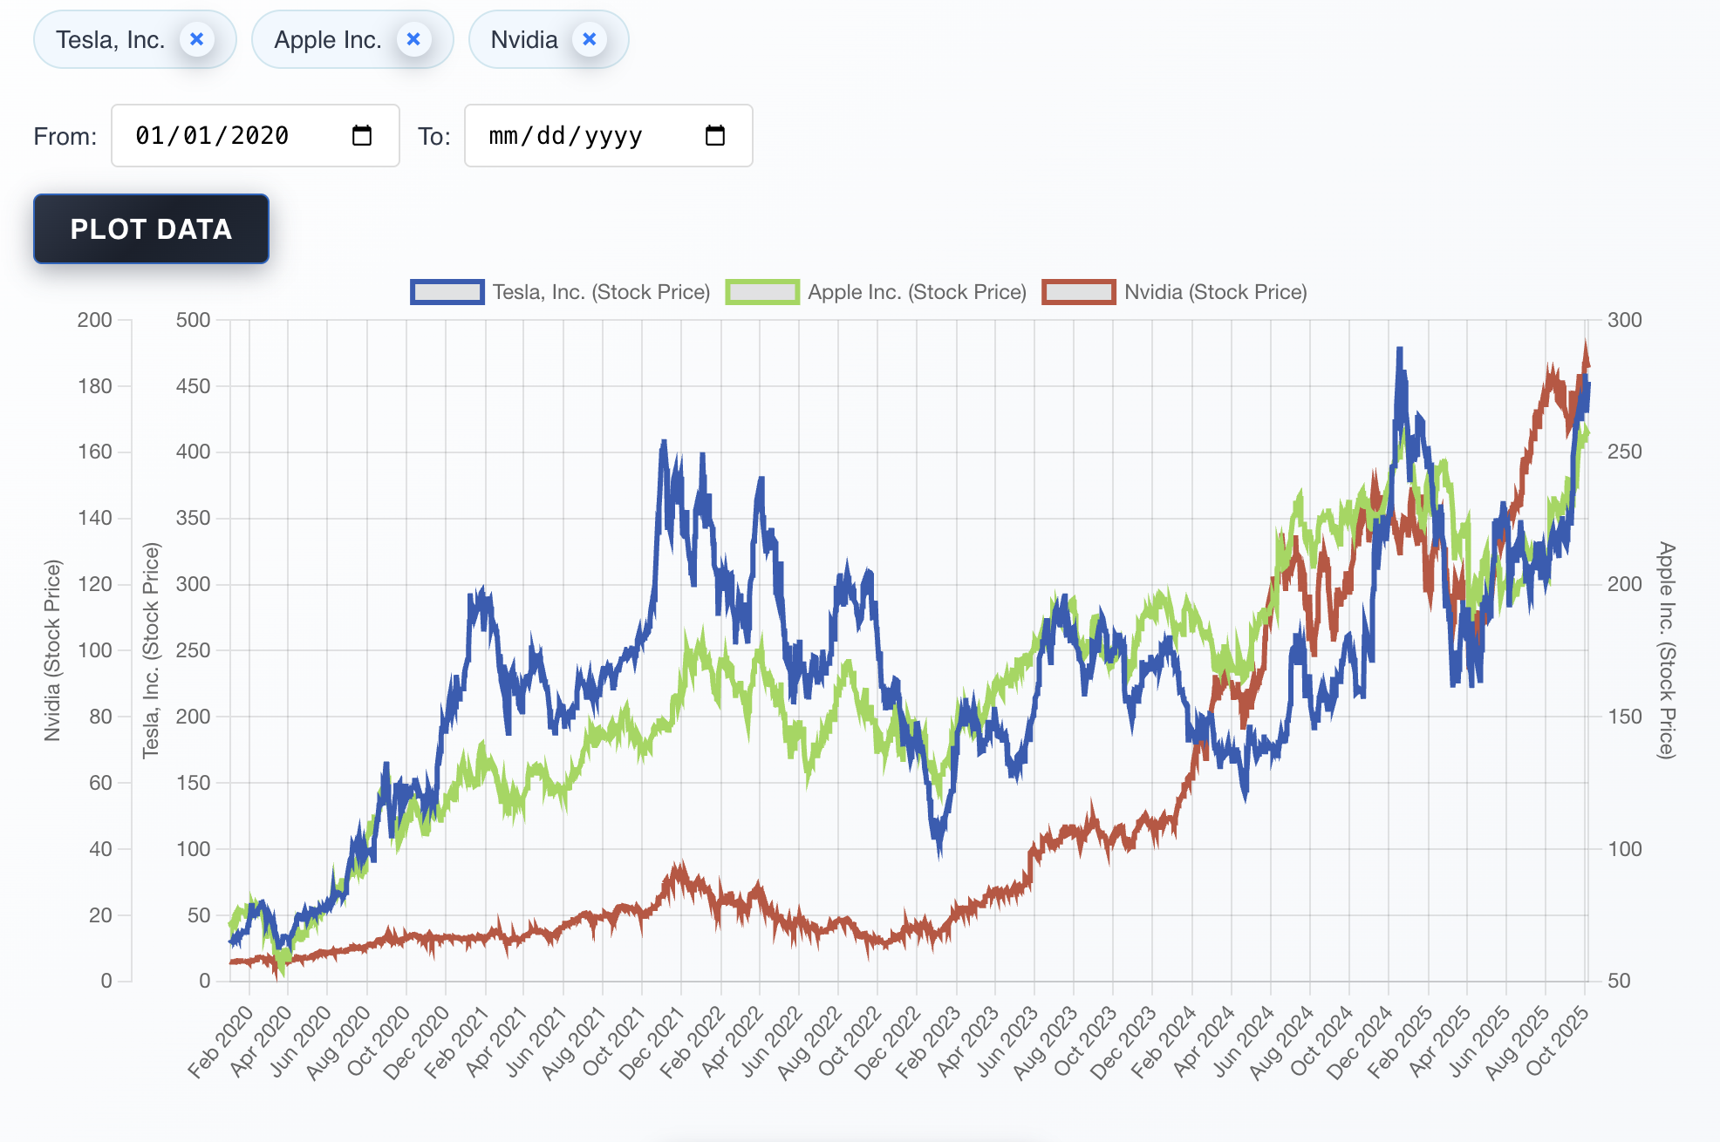1720x1142 pixels.
Task: Click the Tesla, Inc. (Stock Price) legend label
Action: click(x=601, y=292)
